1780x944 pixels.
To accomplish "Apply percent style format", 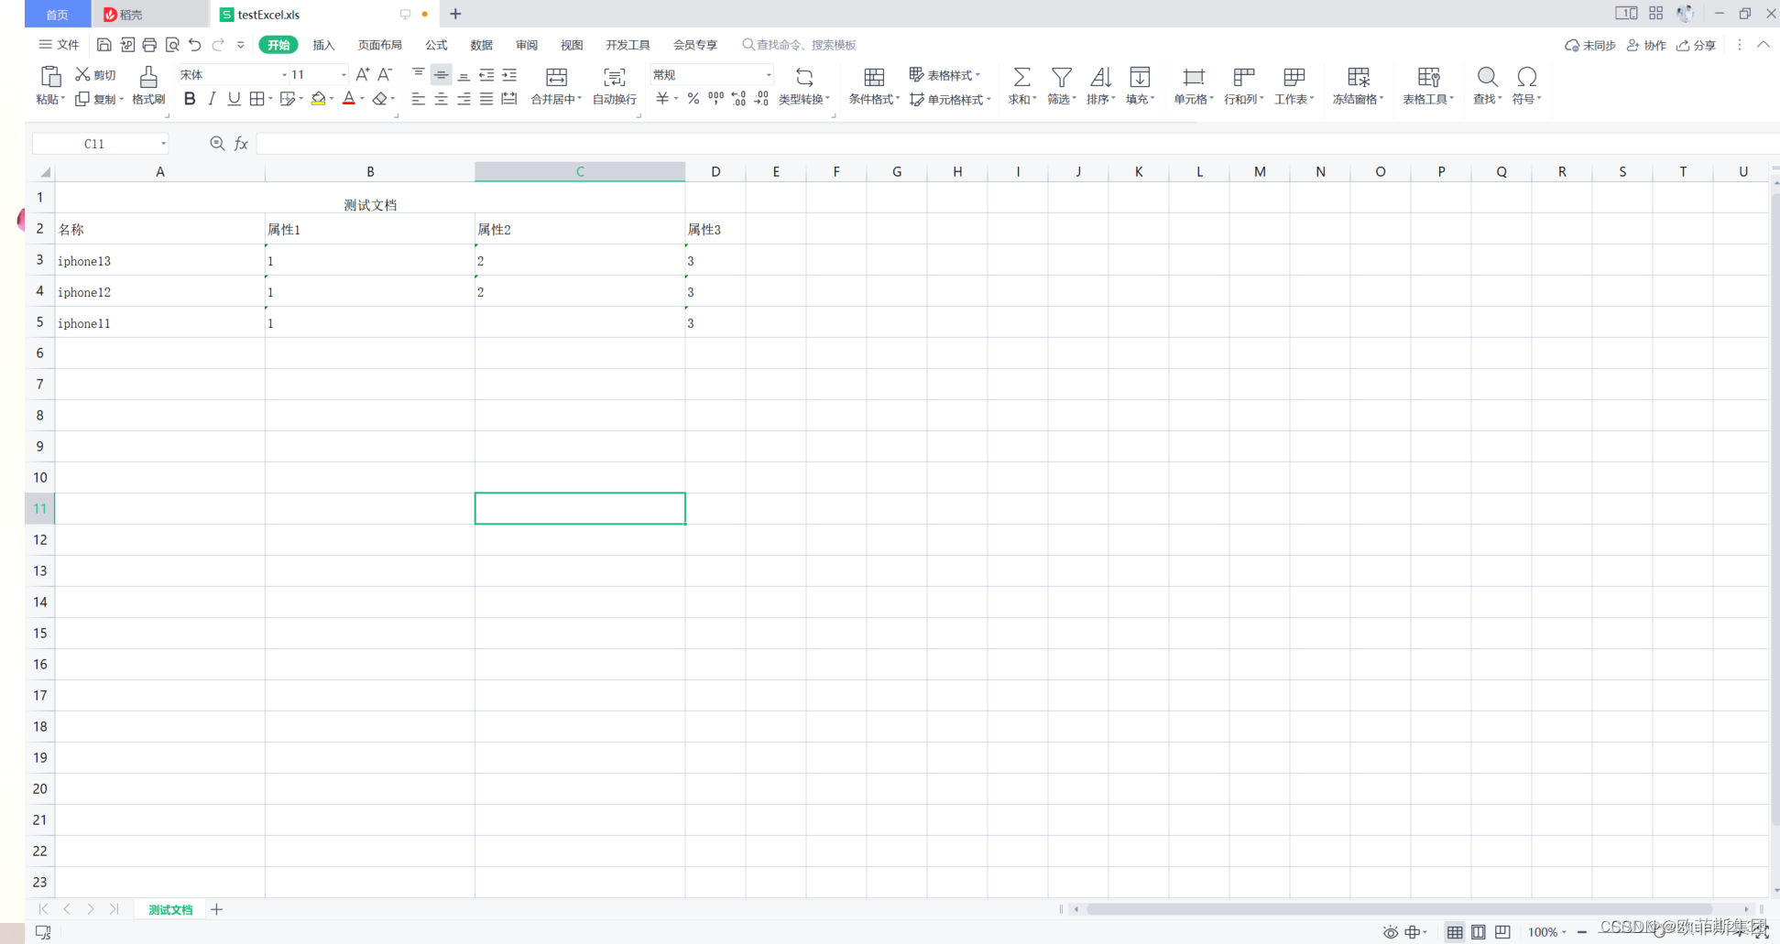I will click(x=693, y=99).
